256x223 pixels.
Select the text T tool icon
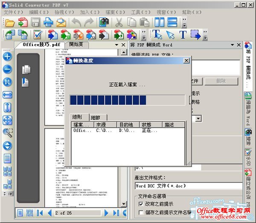[x=183, y=34]
